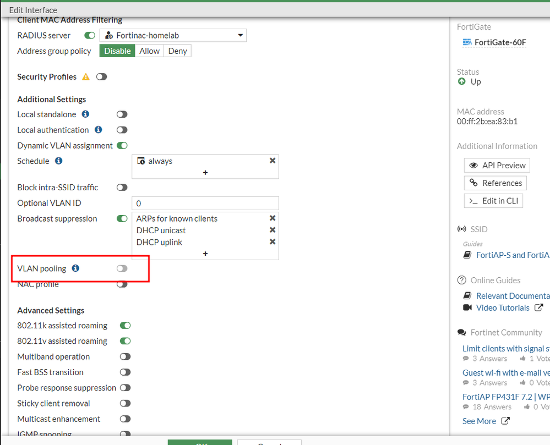Screen dimensions: 550x445
Task: Open FortiAP-S and FortiAP guide link
Action: coord(513,255)
